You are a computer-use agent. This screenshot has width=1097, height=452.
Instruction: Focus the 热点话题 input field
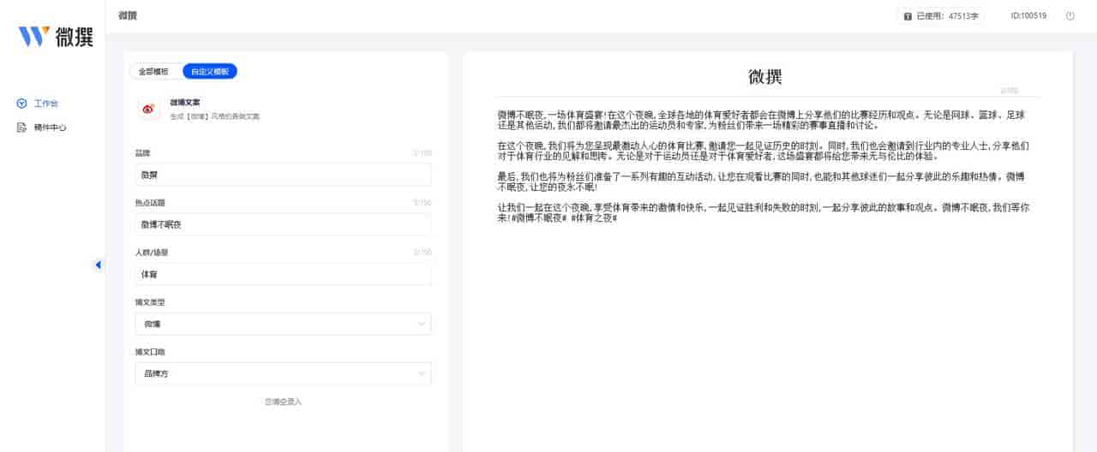pyautogui.click(x=284, y=224)
